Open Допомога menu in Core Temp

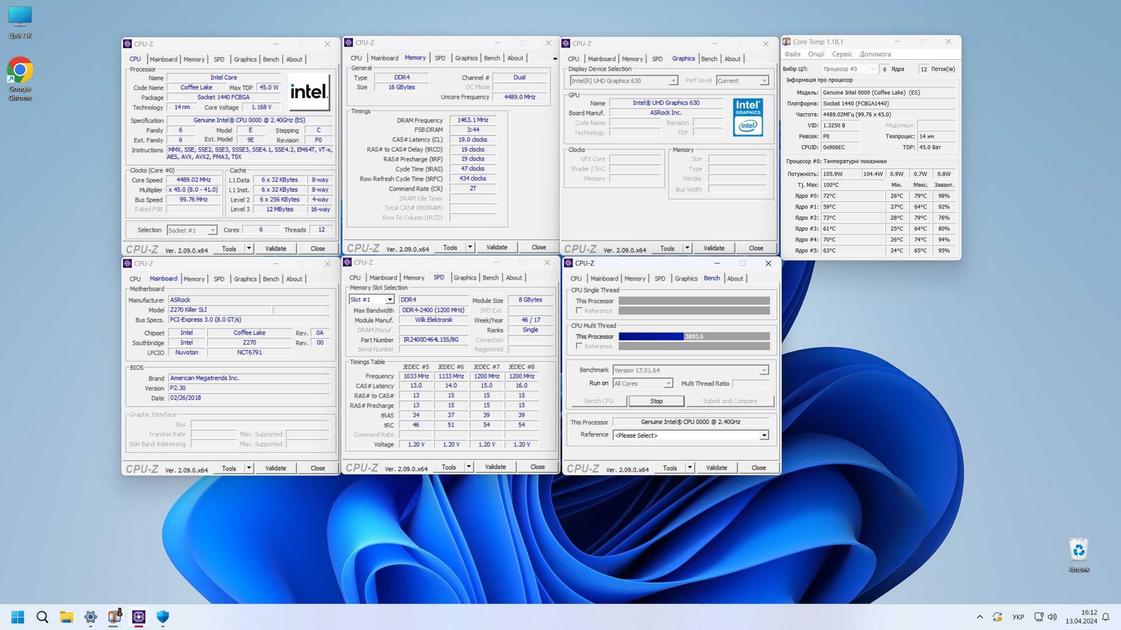coord(875,54)
